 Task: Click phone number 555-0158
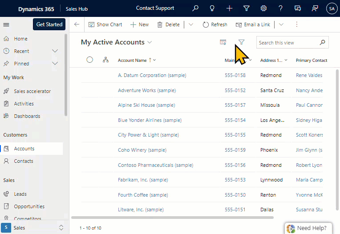(235, 75)
